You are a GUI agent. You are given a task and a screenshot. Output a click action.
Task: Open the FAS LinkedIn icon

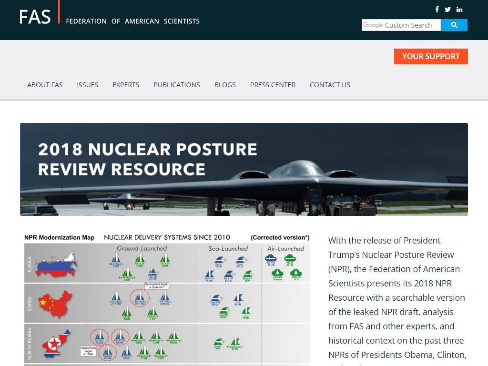(x=459, y=10)
